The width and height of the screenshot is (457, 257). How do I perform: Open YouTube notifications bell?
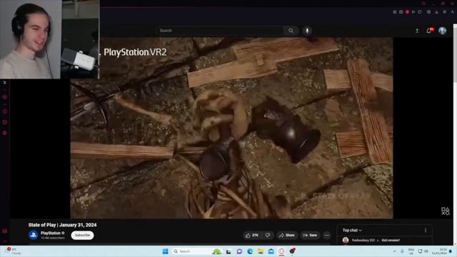pos(429,31)
